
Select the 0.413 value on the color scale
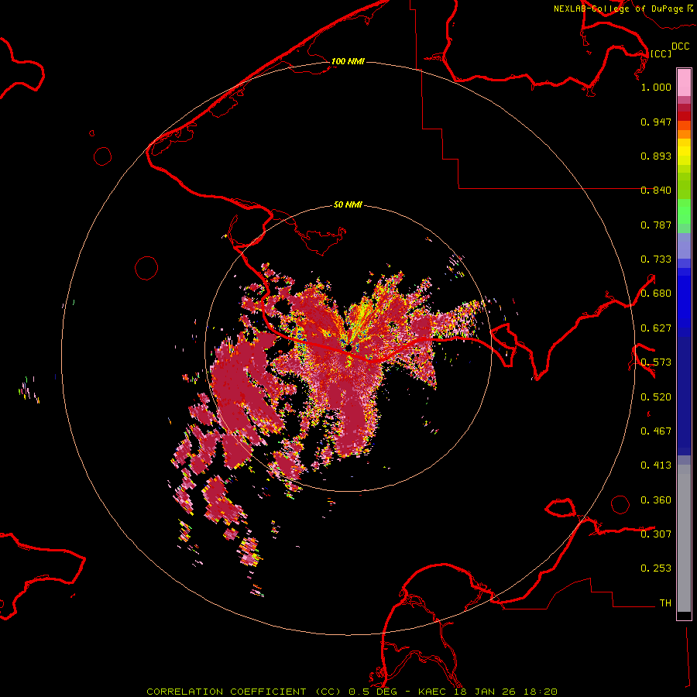pos(656,465)
